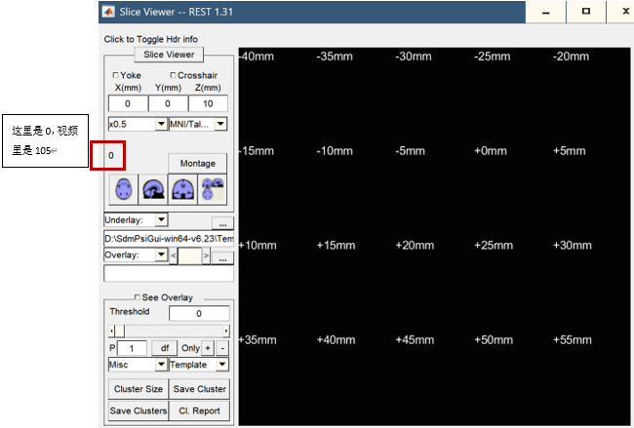This screenshot has height=428, width=634.
Task: Click the Montage button
Action: tap(198, 163)
